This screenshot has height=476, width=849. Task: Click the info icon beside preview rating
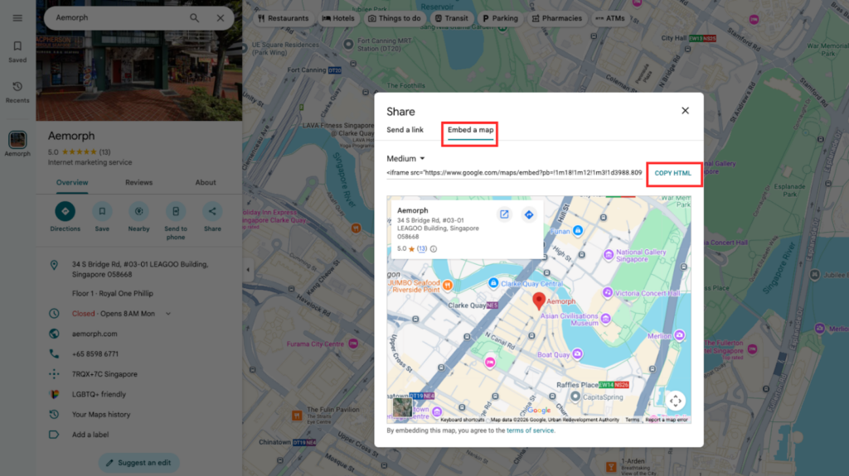pyautogui.click(x=433, y=249)
